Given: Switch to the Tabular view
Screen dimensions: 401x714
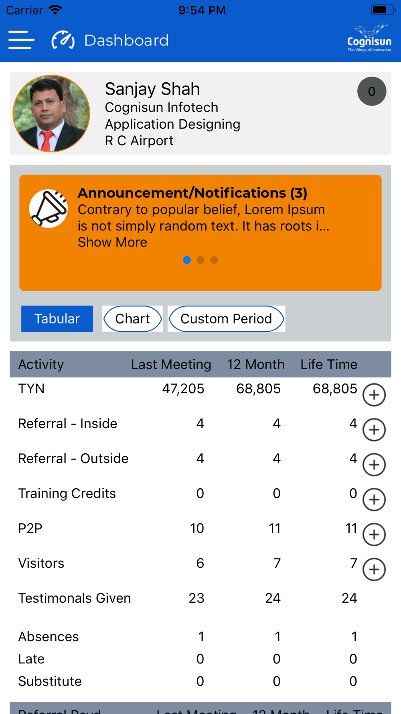Looking at the screenshot, I should click(x=57, y=319).
